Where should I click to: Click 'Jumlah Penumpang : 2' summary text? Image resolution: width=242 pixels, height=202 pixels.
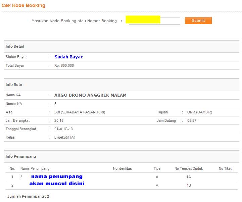[28, 196]
